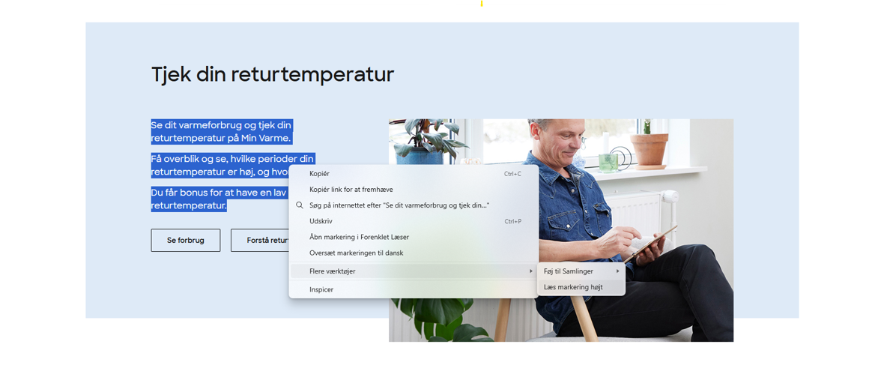
Task: Select 'Kopiér link for at fremhæve'
Action: click(x=351, y=190)
